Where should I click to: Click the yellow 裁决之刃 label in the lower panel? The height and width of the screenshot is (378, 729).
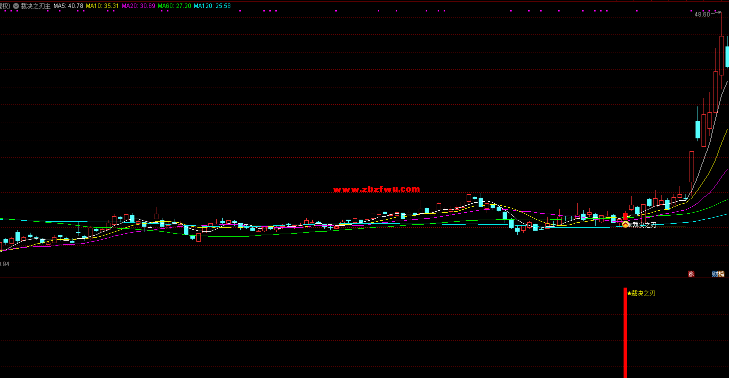(644, 293)
